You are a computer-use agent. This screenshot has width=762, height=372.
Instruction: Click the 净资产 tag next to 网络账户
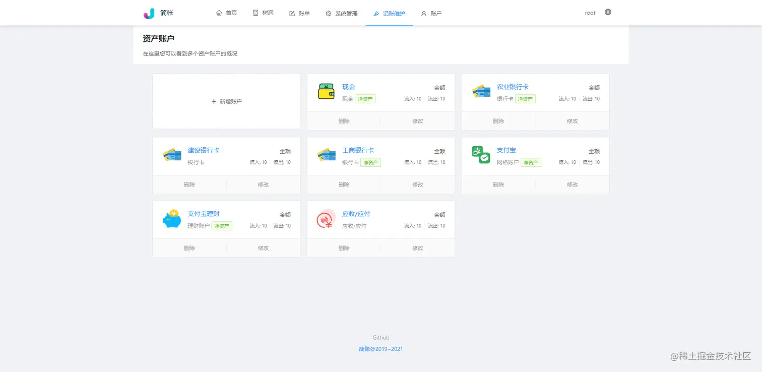531,162
